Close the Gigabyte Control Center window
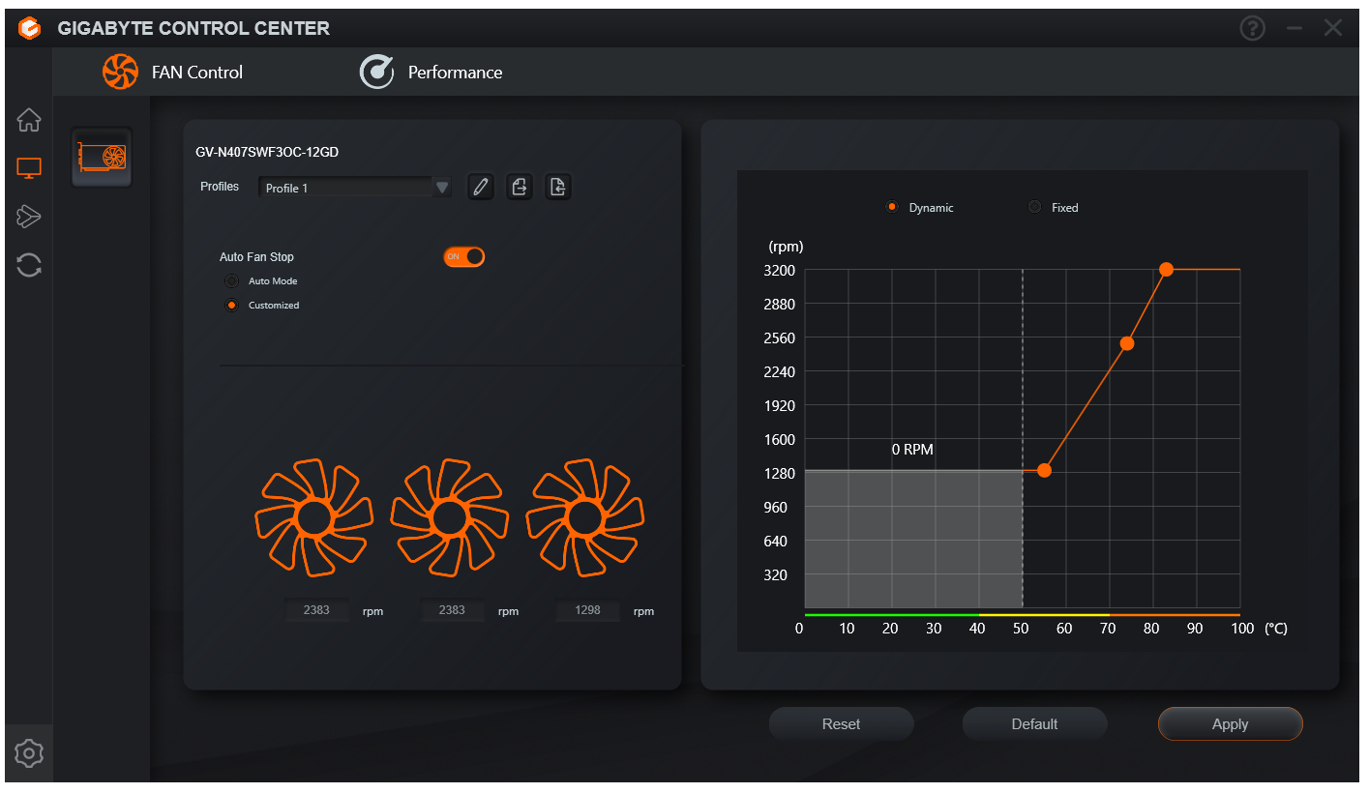 click(1333, 29)
